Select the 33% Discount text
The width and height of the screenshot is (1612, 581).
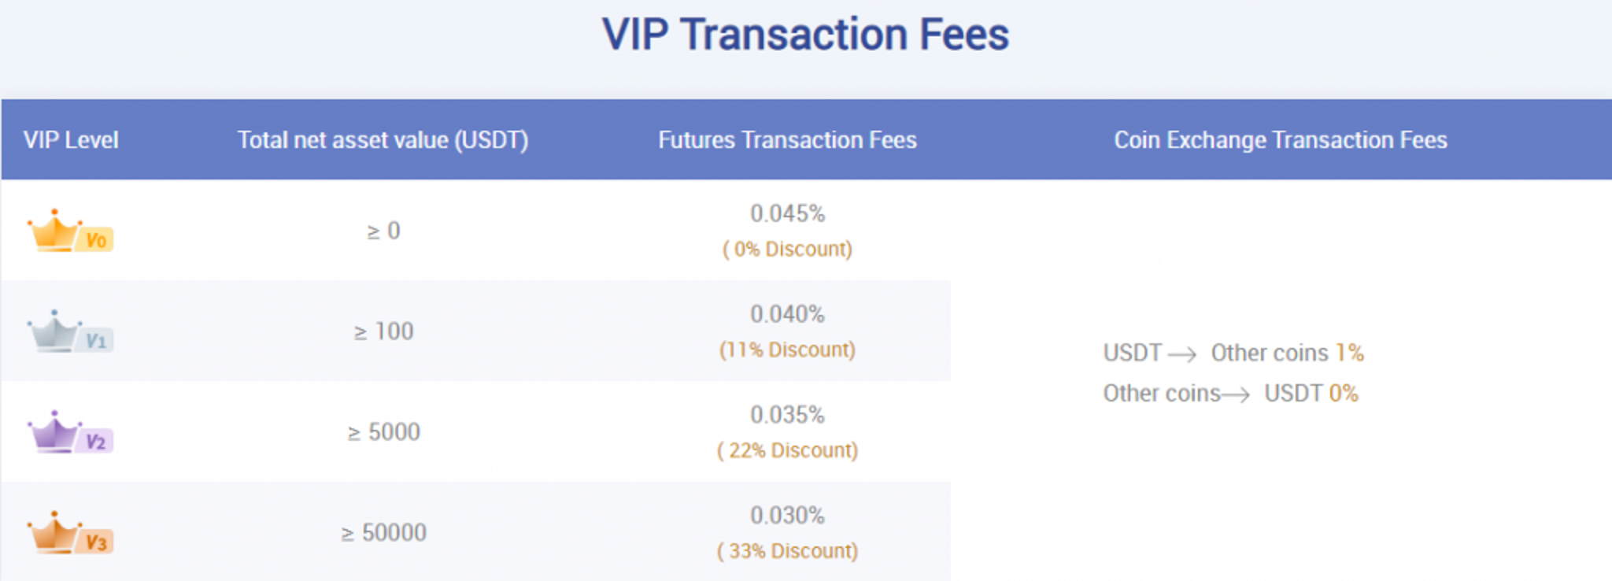click(x=787, y=551)
